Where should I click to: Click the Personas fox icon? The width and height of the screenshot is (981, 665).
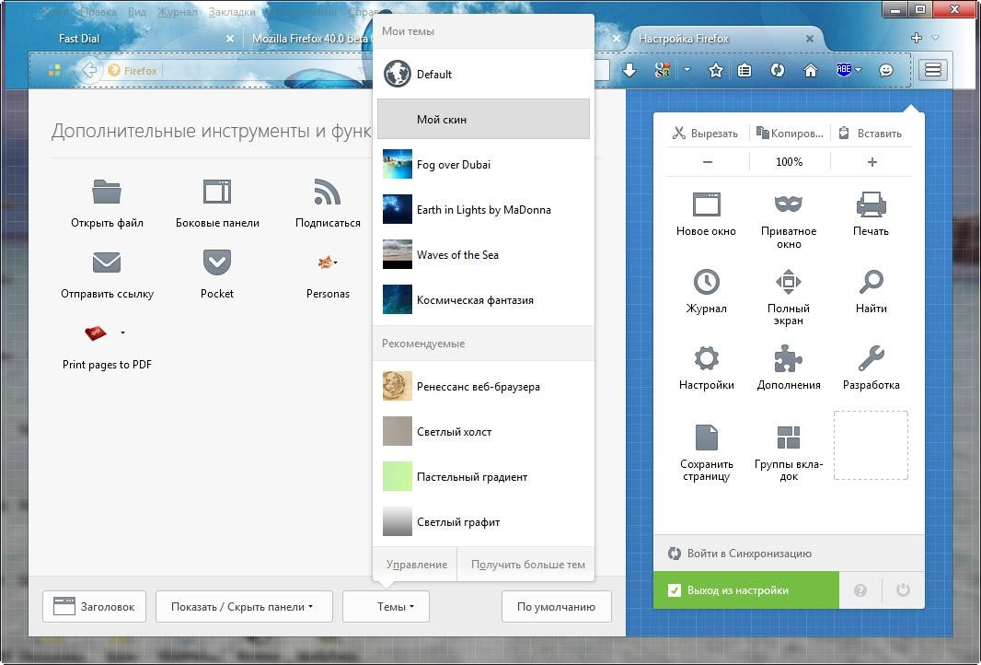325,262
